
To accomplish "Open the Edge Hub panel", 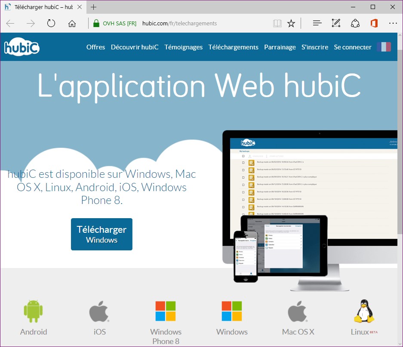I will pyautogui.click(x=317, y=23).
